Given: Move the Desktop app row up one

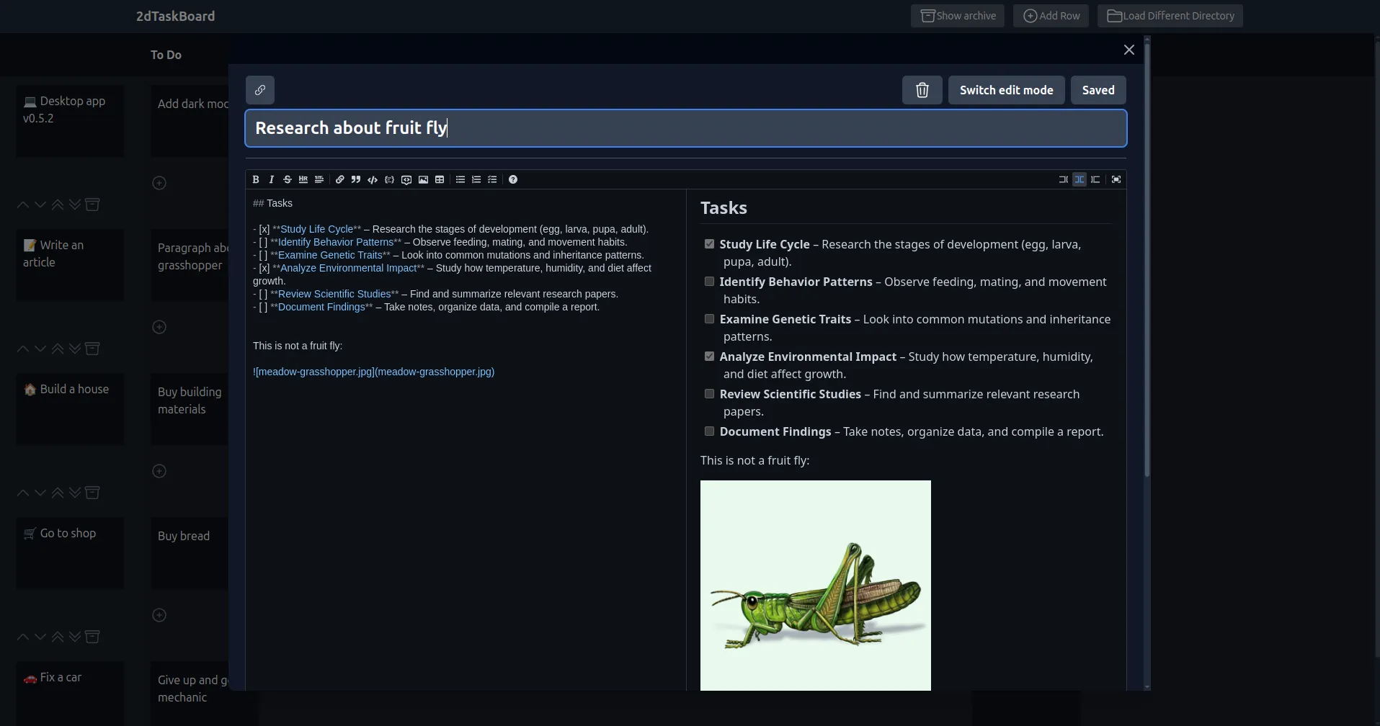Looking at the screenshot, I should [x=23, y=205].
